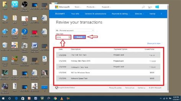
Task: Click the VLC for Windows Store transaction
Action: [x=108, y=72]
